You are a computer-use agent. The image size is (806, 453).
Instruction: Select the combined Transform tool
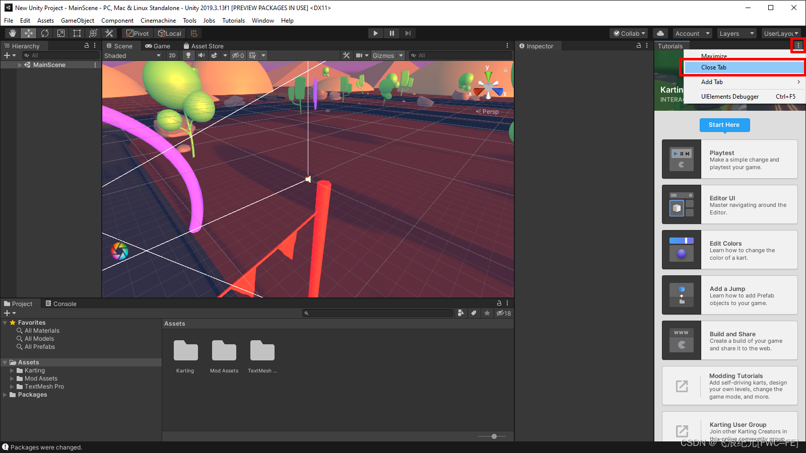click(x=93, y=33)
